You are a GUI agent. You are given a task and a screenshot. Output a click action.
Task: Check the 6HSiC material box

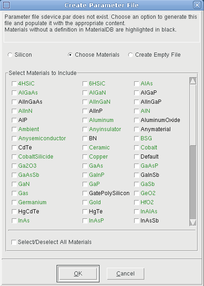(x=85, y=84)
